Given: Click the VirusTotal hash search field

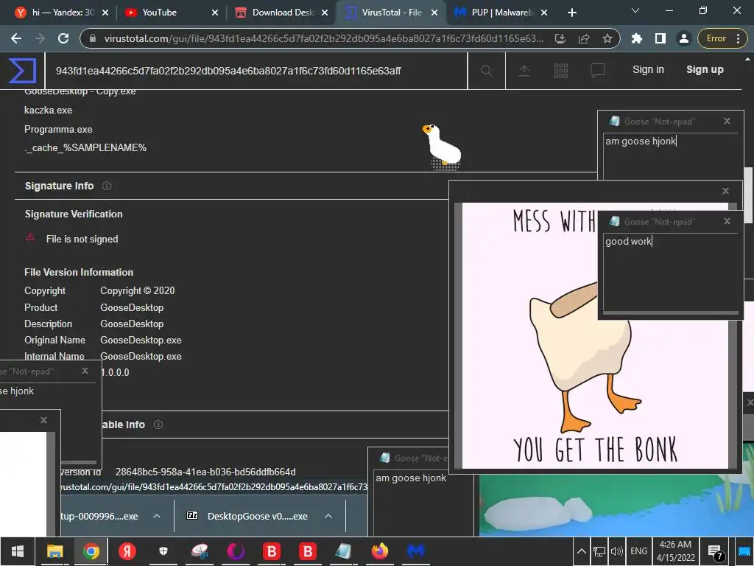Looking at the screenshot, I should tap(256, 71).
